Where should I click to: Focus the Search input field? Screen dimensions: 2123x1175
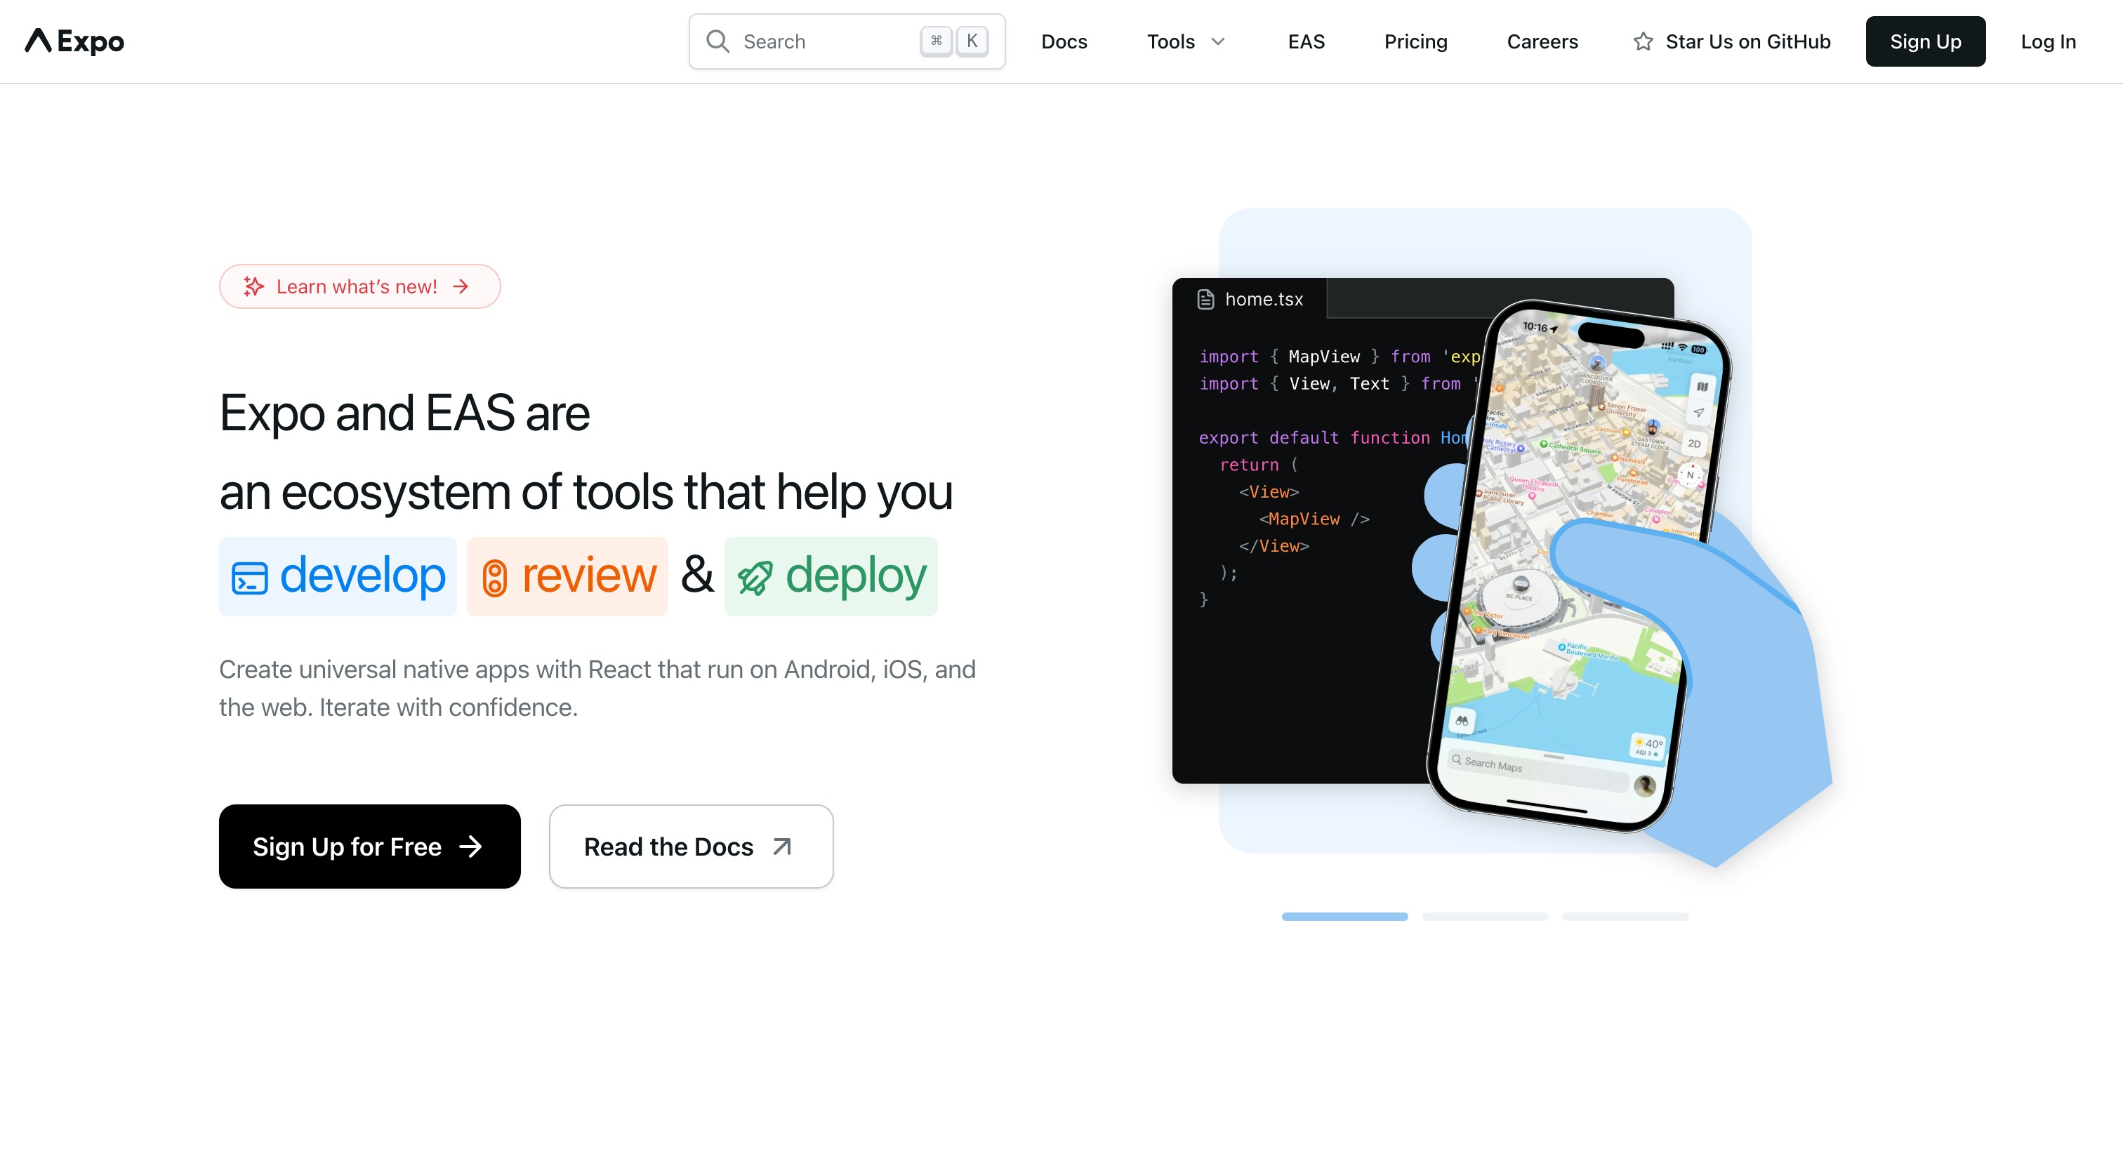pos(847,41)
